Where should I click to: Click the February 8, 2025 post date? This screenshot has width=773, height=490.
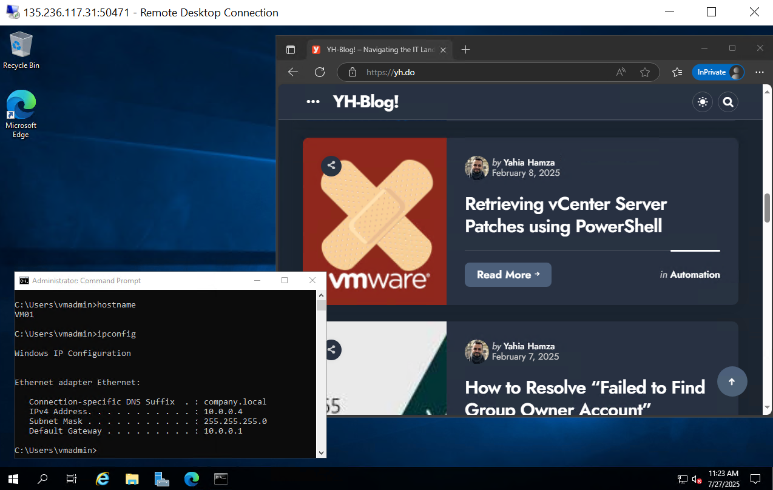525,173
